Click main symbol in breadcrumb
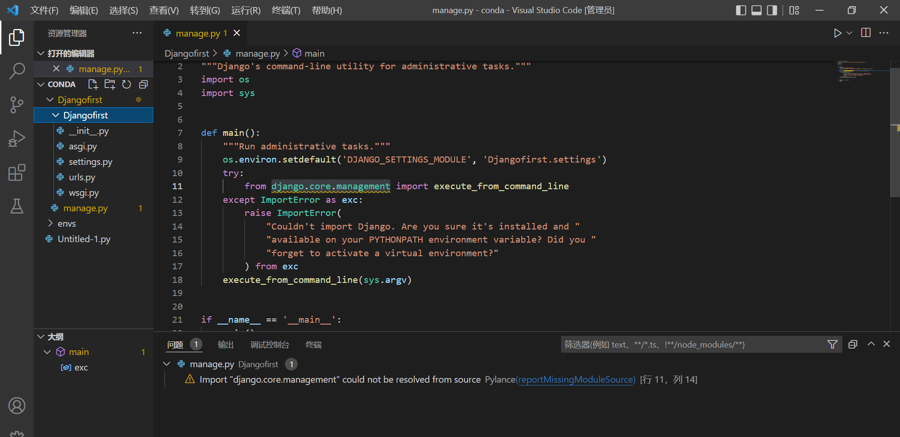 pyautogui.click(x=314, y=53)
